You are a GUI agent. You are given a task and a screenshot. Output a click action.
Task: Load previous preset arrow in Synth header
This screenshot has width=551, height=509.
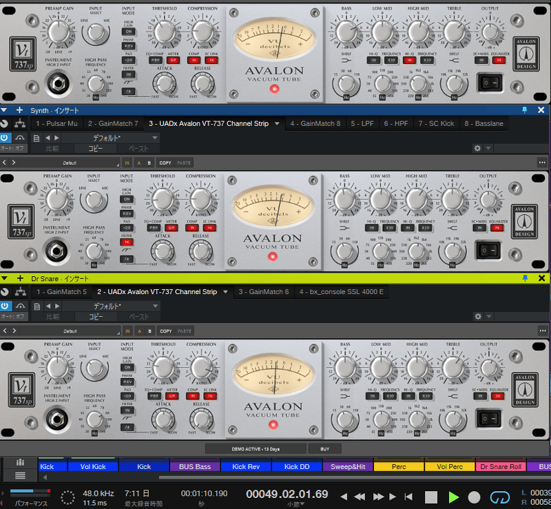tap(48, 138)
